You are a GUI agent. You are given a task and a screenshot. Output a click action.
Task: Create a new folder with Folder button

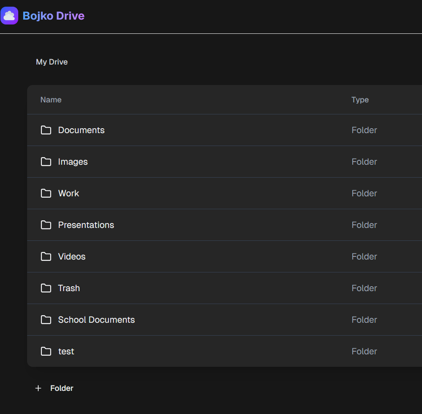point(54,388)
